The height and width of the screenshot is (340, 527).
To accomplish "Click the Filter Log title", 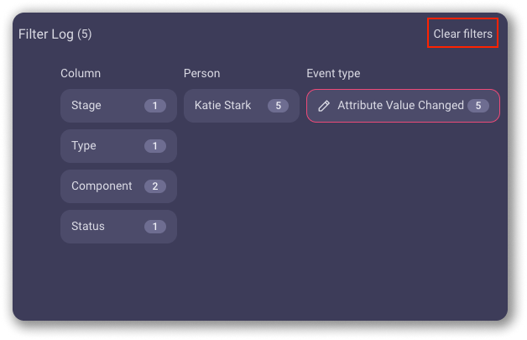I will [46, 34].
